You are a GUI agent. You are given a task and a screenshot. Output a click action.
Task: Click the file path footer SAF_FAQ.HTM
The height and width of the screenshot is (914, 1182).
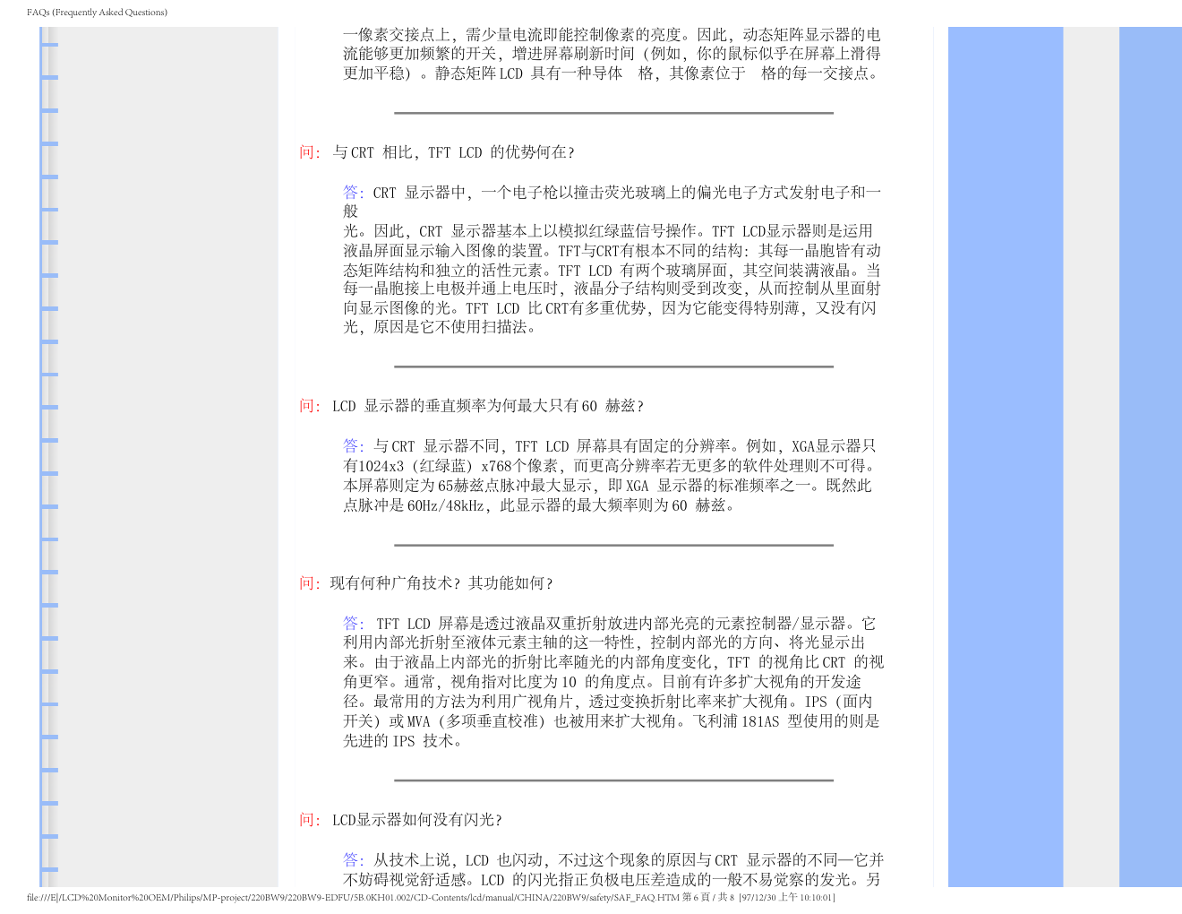(x=431, y=897)
